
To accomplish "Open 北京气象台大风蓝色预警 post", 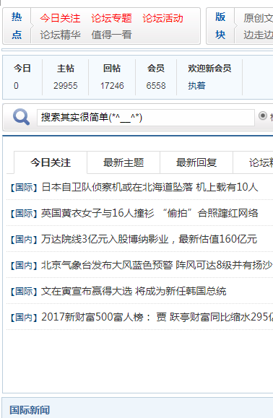I will coord(157,265).
